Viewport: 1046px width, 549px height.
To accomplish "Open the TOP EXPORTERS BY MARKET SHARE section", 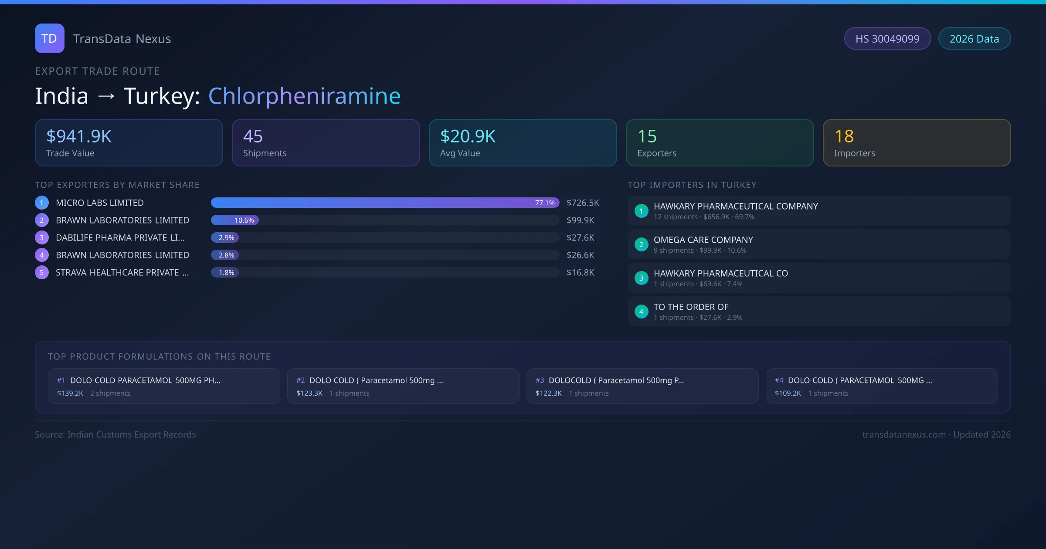I will [117, 185].
